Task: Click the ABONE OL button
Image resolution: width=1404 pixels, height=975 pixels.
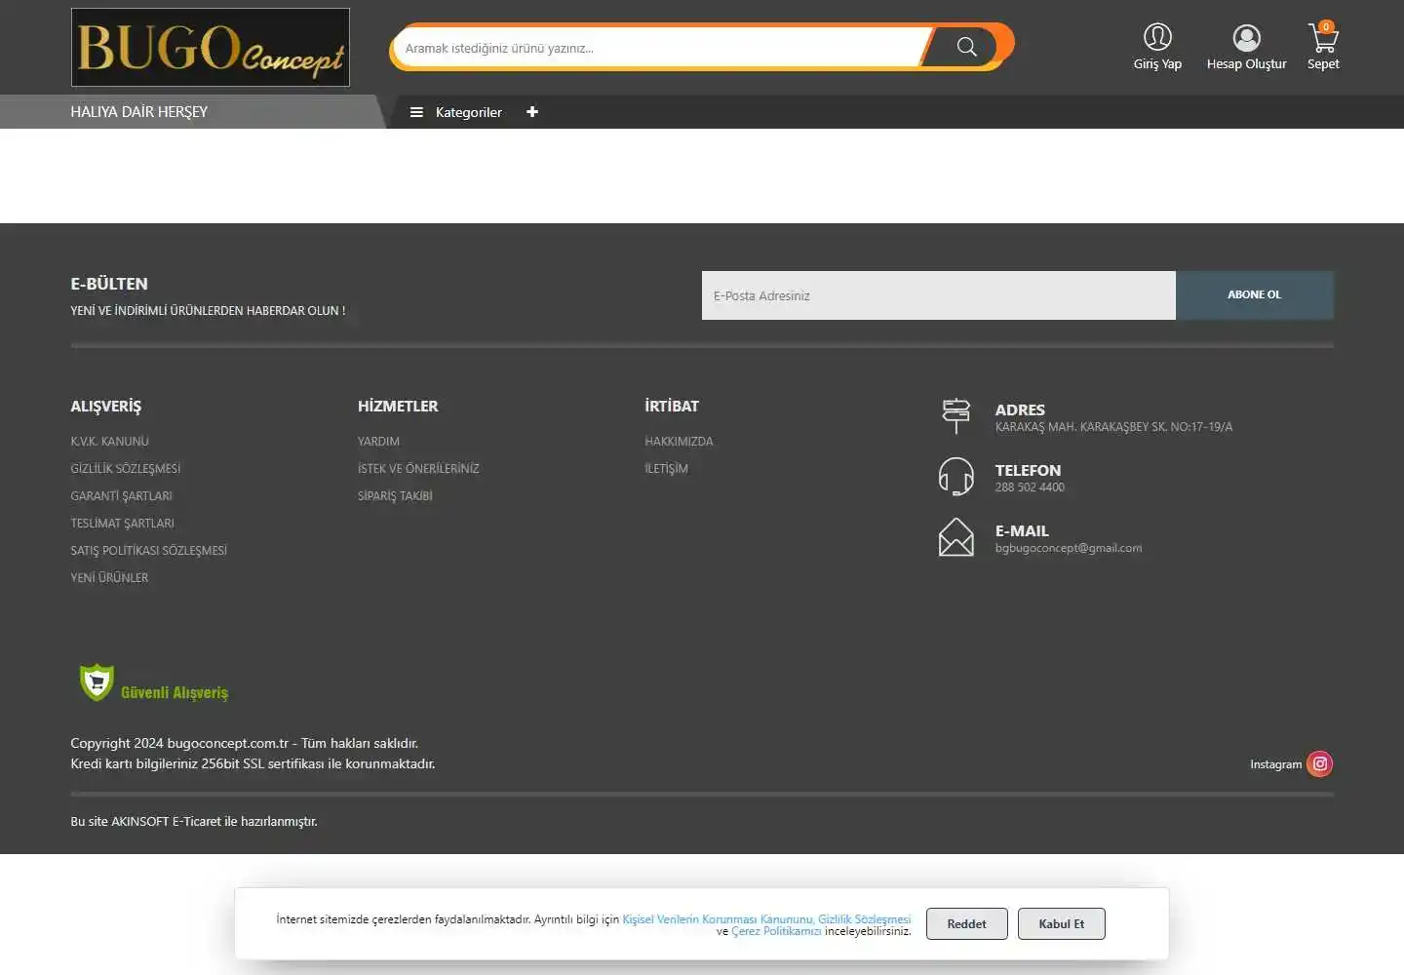Action: 1255,295
